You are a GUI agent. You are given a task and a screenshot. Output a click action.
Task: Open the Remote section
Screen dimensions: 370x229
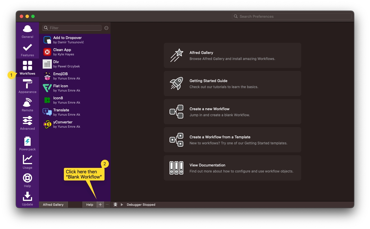click(x=27, y=105)
